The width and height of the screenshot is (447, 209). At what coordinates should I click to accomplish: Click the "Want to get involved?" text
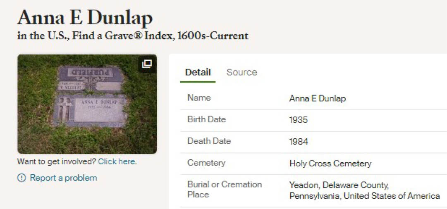(x=57, y=161)
